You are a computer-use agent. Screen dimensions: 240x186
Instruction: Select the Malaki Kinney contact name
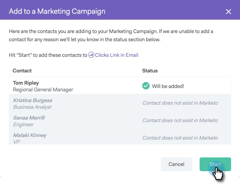(30, 135)
